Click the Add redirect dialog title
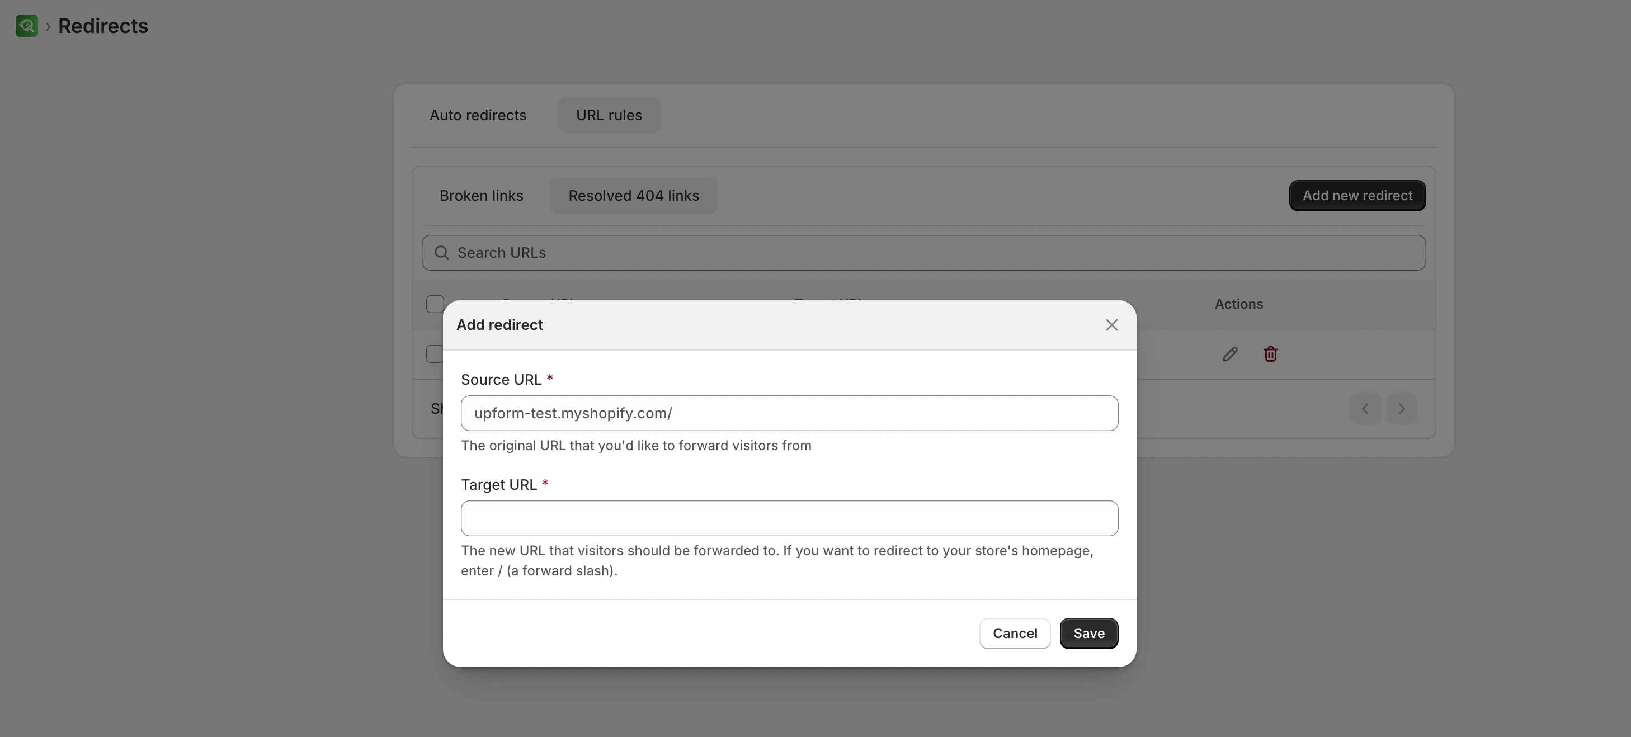 pyautogui.click(x=499, y=325)
